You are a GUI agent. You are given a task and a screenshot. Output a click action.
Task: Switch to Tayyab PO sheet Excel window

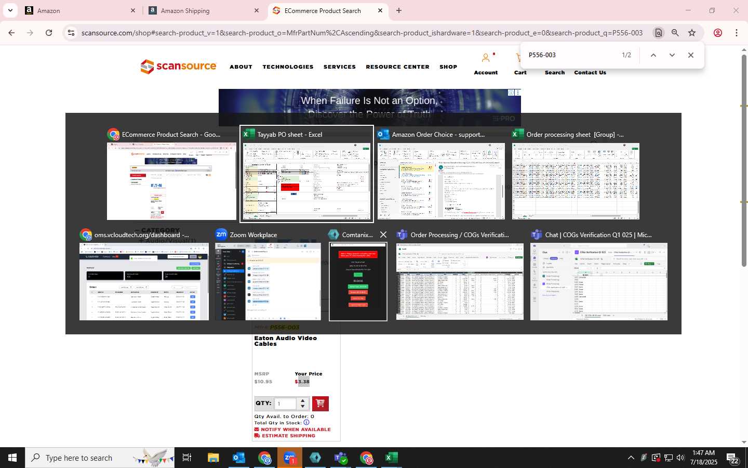pyautogui.click(x=306, y=174)
